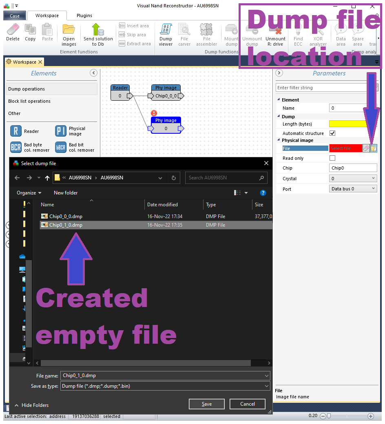
Task: Click Unmount R: drive
Action: click(275, 35)
